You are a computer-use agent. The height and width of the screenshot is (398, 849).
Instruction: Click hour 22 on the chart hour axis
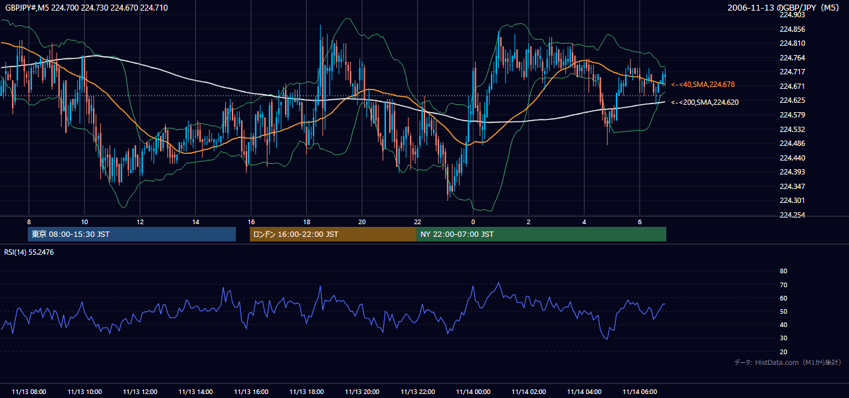click(x=417, y=222)
